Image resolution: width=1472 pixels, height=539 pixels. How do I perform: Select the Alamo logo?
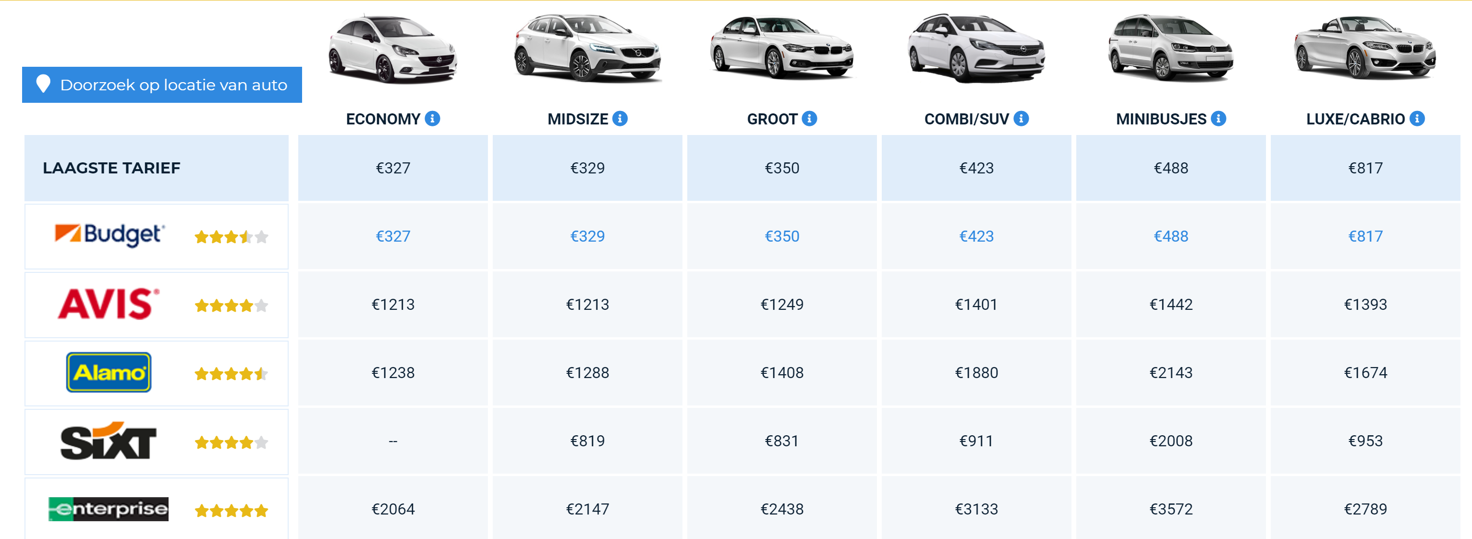(x=109, y=373)
